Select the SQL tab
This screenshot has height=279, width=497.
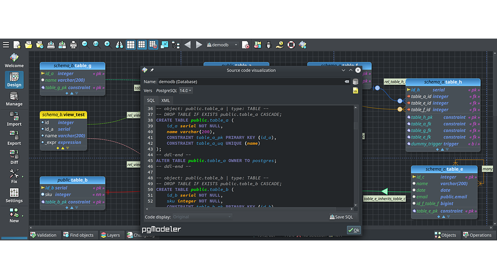coord(151,101)
